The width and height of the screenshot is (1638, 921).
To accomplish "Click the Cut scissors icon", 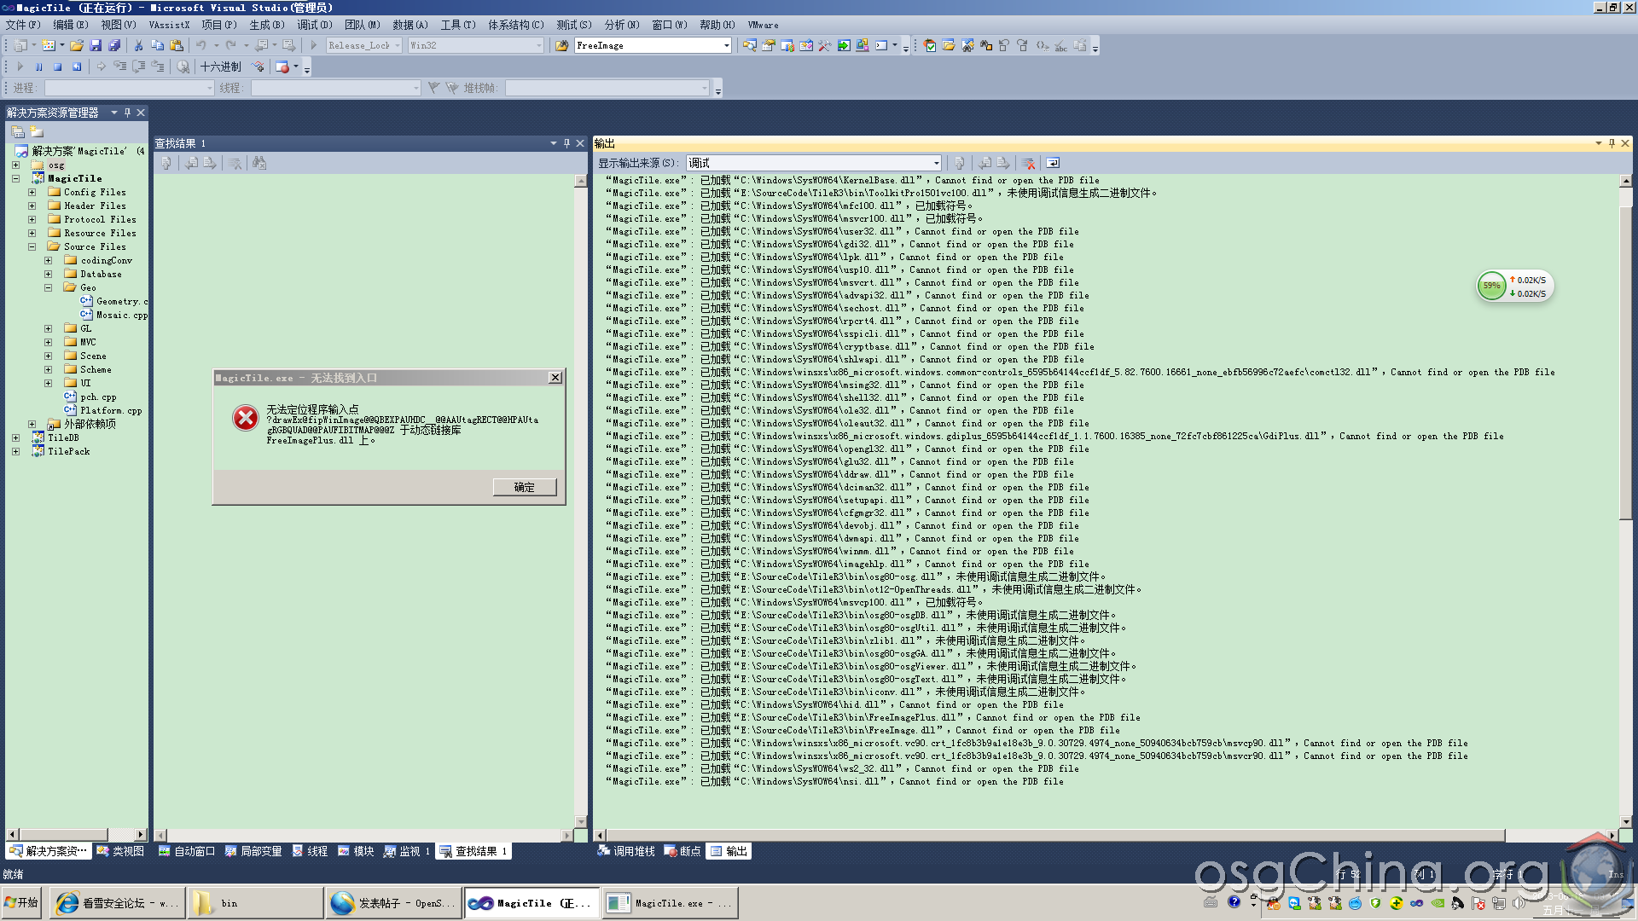I will click(x=138, y=45).
